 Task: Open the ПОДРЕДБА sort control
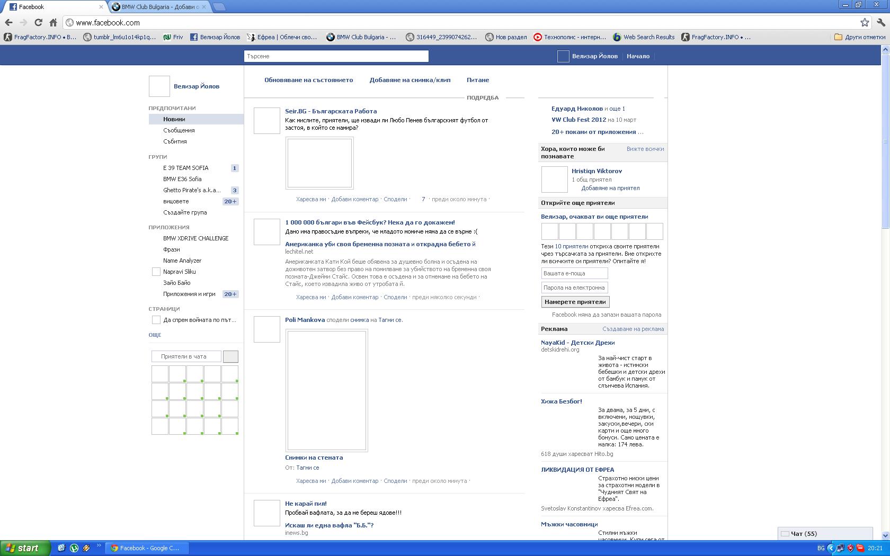(x=483, y=97)
